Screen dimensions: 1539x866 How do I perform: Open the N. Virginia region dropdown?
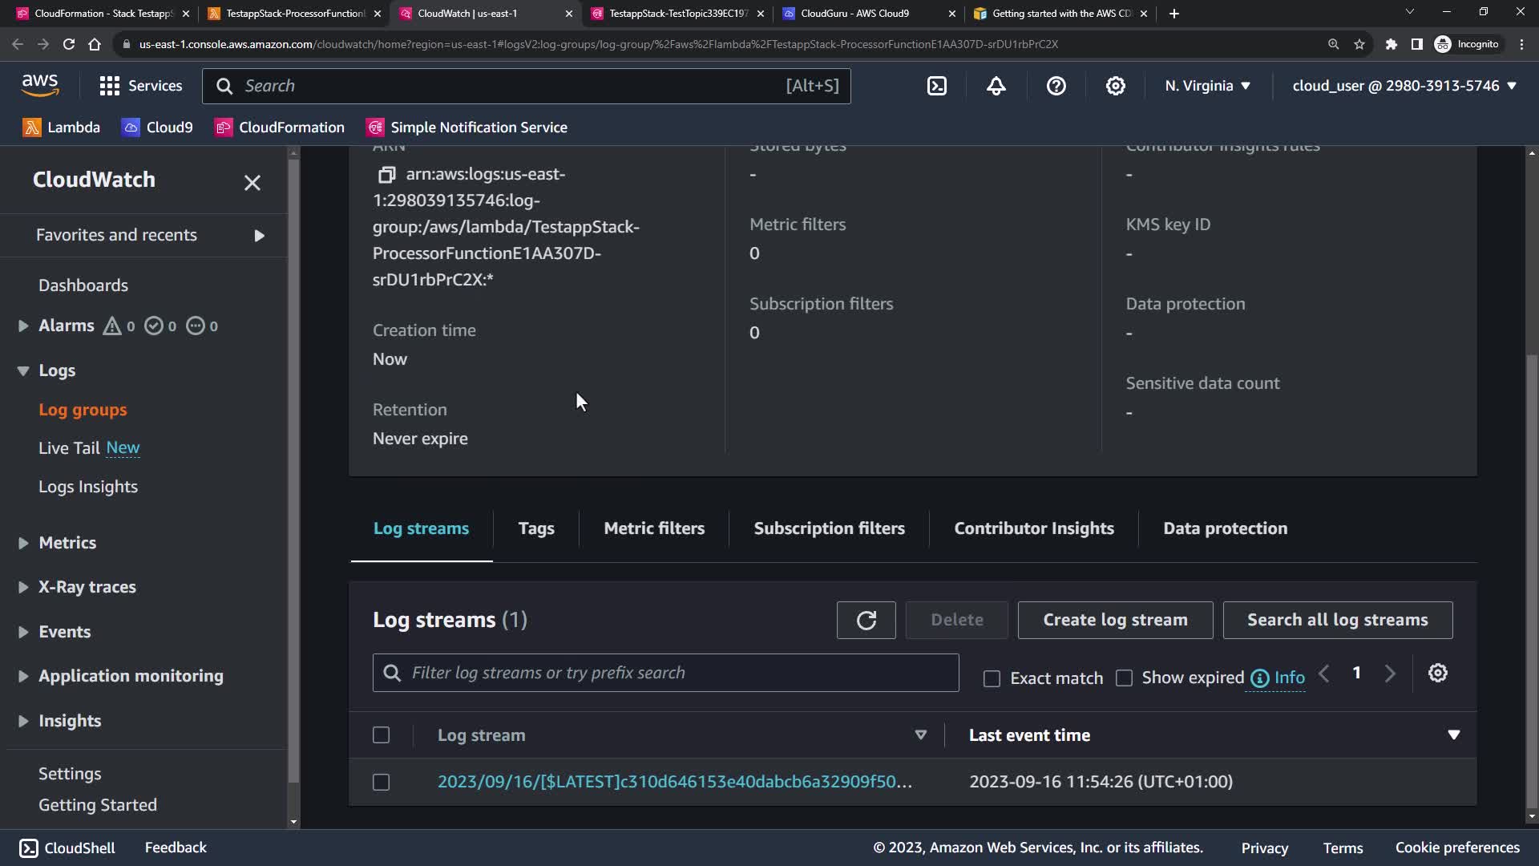(x=1207, y=86)
